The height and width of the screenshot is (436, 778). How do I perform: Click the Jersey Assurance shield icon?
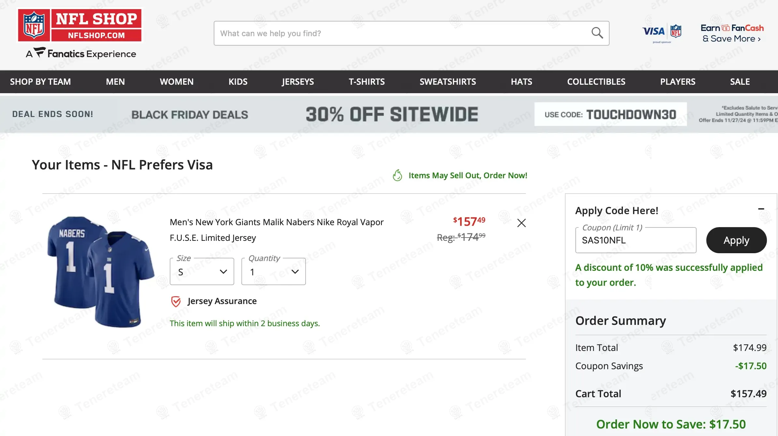[176, 301]
